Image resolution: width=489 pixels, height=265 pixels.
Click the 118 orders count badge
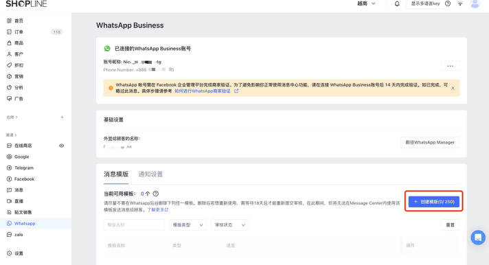click(x=56, y=32)
